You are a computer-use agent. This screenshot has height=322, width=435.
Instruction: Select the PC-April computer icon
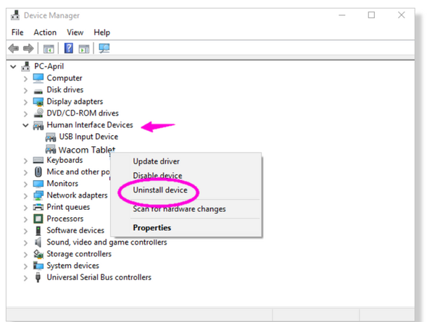25,67
